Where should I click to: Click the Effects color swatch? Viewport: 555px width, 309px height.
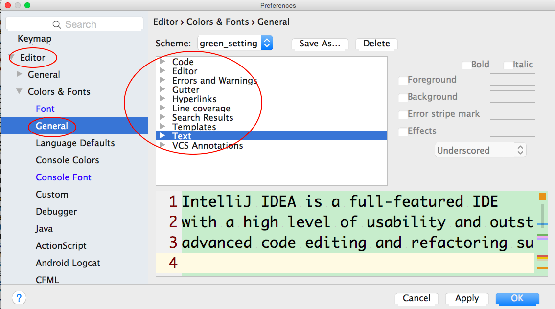[x=512, y=131]
